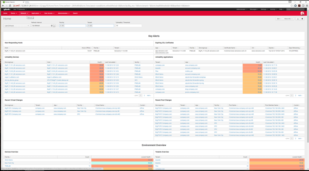Go to next page of Unhealthy Devices
Image resolution: width=309 pixels, height=171 pixels.
click(x=149, y=95)
